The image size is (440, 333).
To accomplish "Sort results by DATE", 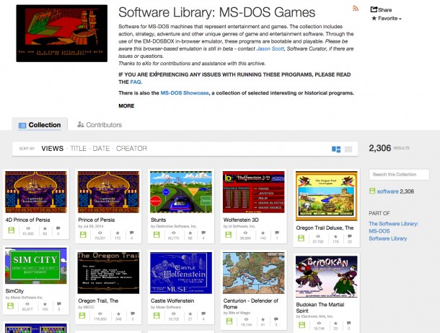I will pos(101,148).
